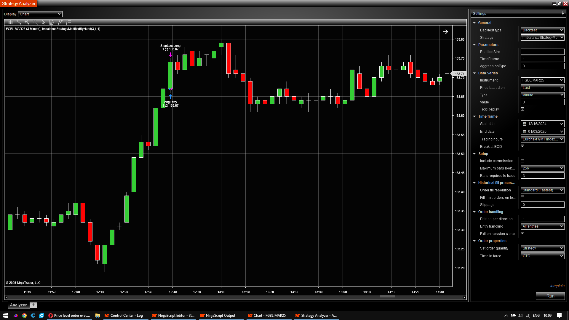Click the chart horizontal scrollbar thumb
Screen dimensions: 569x320
pyautogui.click(x=388, y=297)
